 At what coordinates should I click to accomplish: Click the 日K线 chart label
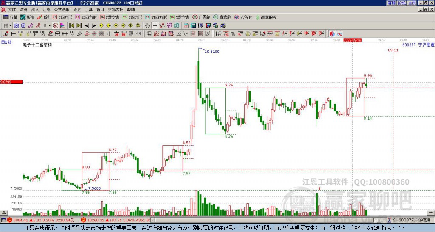6,42
